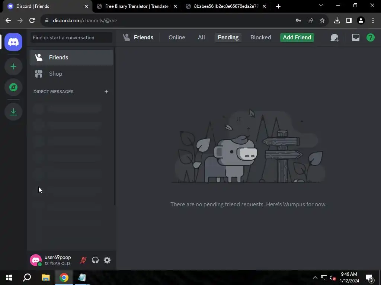Open the Windows Start menu
Screen dimensions: 381x285
(9, 278)
